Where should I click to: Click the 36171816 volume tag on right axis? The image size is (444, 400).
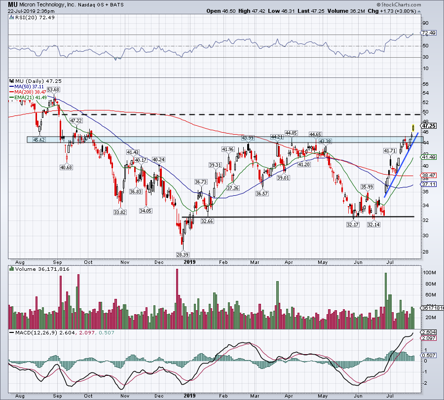pos(432,308)
